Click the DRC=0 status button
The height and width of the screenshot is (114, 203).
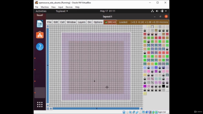[110, 22]
